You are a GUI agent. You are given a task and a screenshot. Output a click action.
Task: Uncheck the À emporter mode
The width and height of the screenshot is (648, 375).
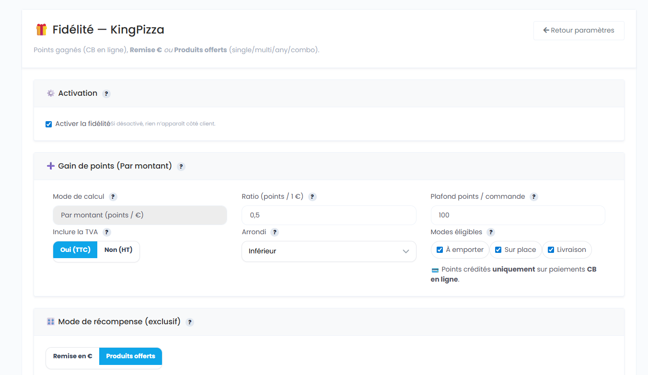440,250
